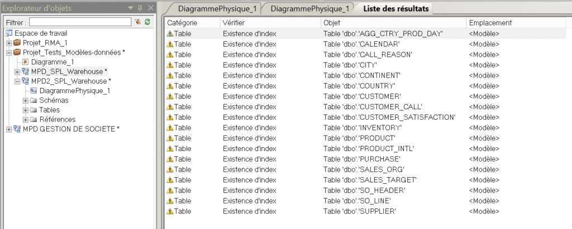Click the Tables folder icon

point(34,110)
